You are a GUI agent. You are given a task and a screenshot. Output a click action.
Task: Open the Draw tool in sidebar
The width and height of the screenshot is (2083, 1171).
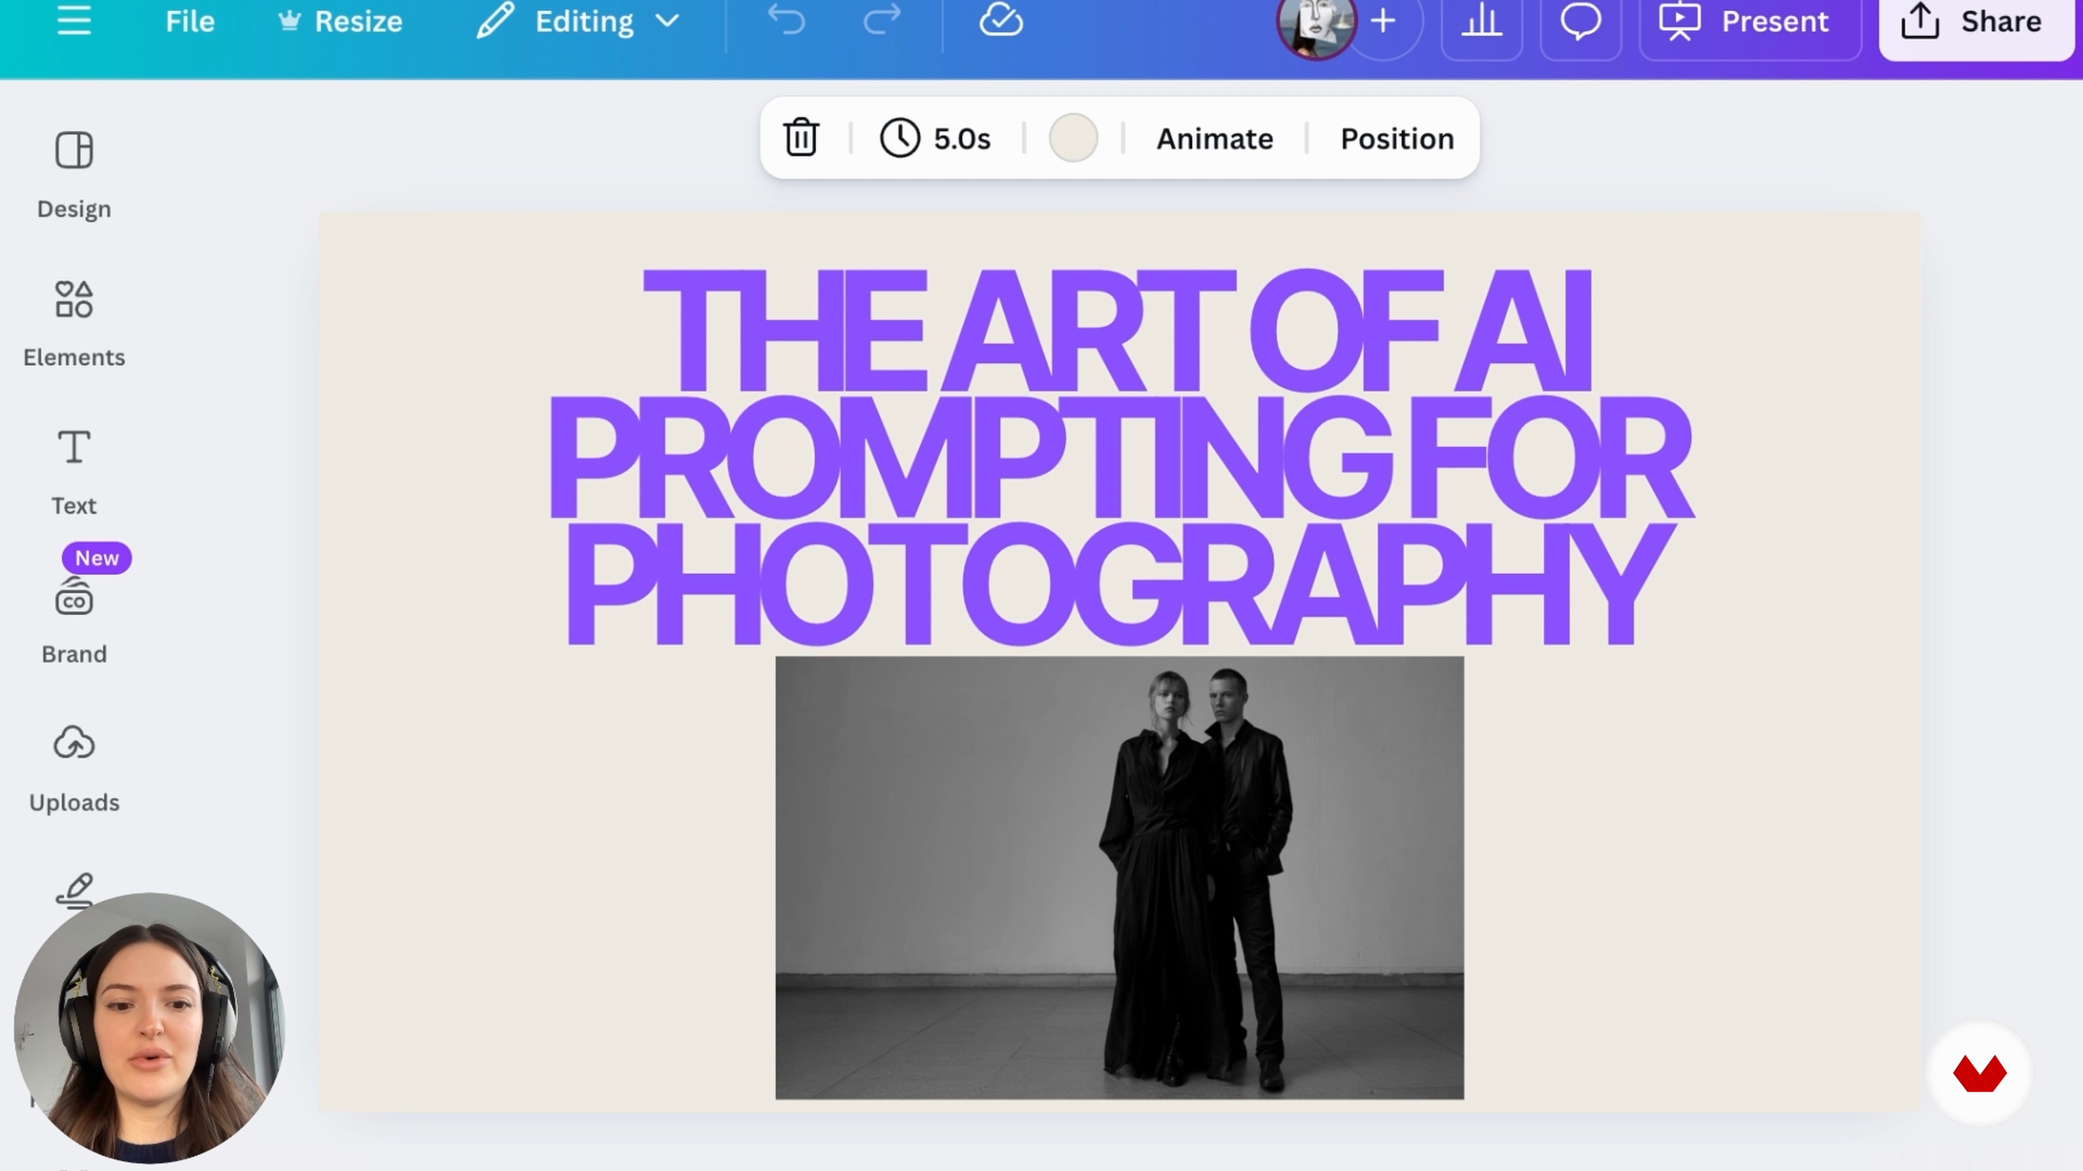[x=74, y=890]
